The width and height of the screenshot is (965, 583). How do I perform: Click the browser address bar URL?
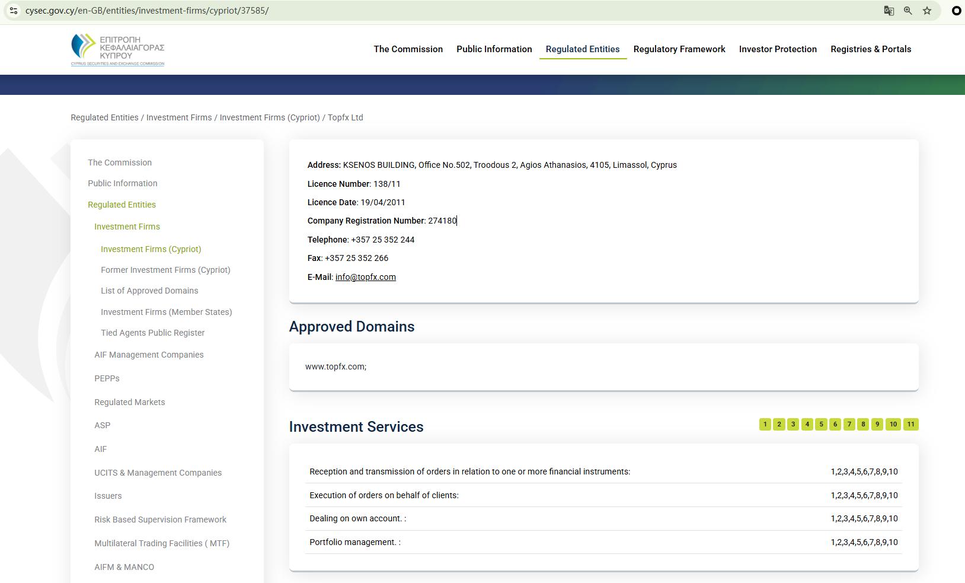(147, 11)
